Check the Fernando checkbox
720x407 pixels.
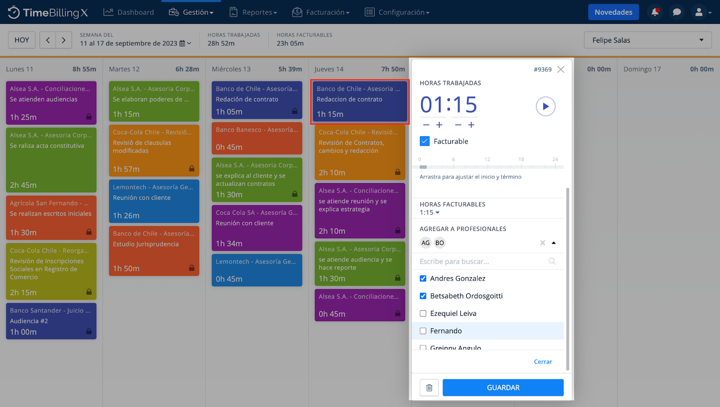pos(423,331)
